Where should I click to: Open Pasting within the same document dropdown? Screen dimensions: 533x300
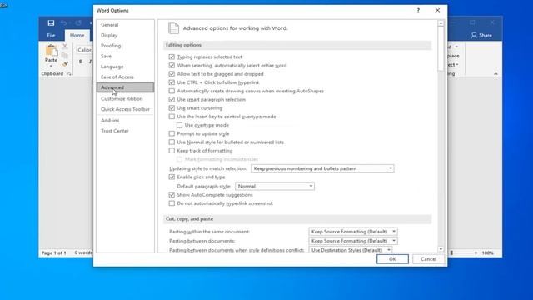point(353,232)
